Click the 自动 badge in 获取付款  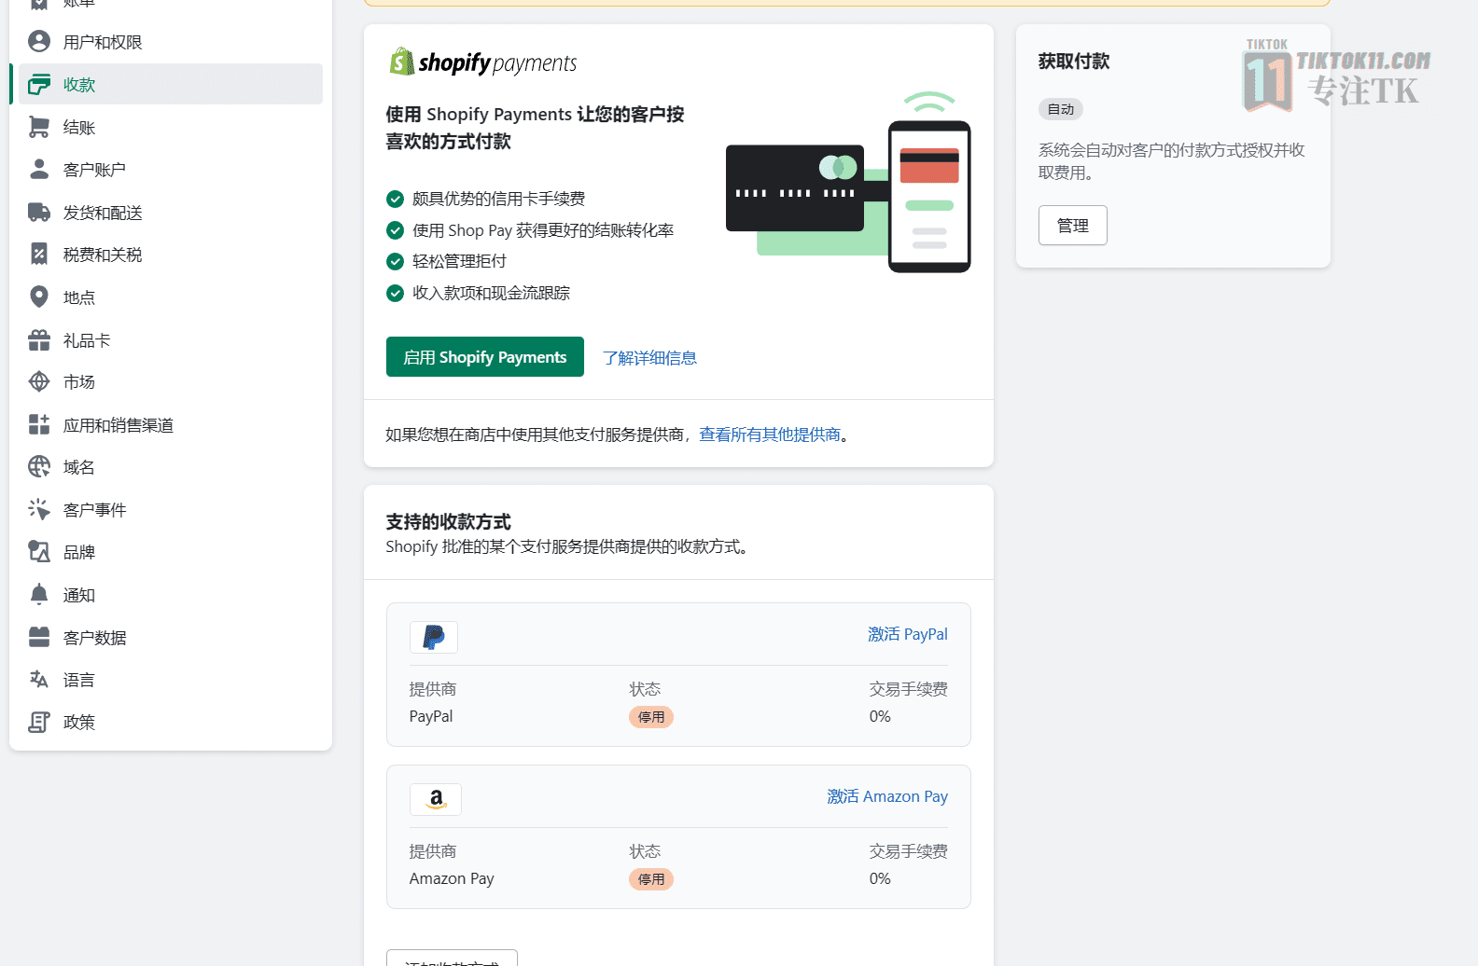point(1061,109)
